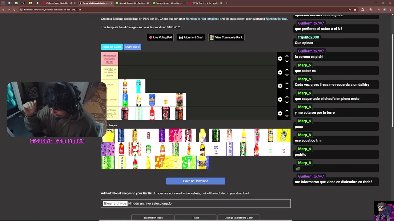Open settings gear for the 'power' tier row
The height and width of the screenshot is (221, 394).
click(280, 100)
